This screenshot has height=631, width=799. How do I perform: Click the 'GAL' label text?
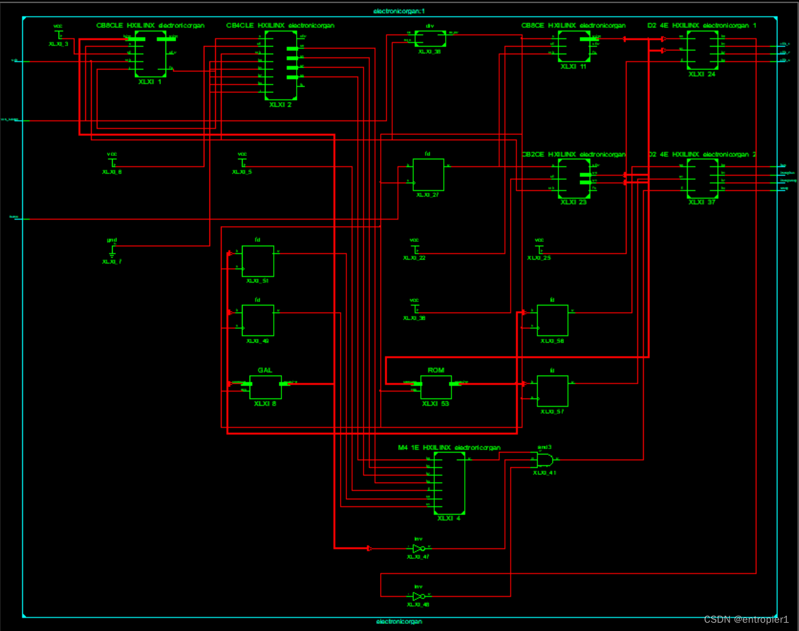click(265, 370)
